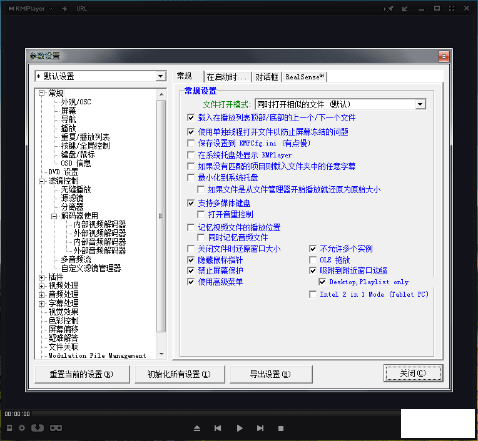Toggle the fullscreen icon in title bar
Viewport: 478px width, 441px height.
452,8
